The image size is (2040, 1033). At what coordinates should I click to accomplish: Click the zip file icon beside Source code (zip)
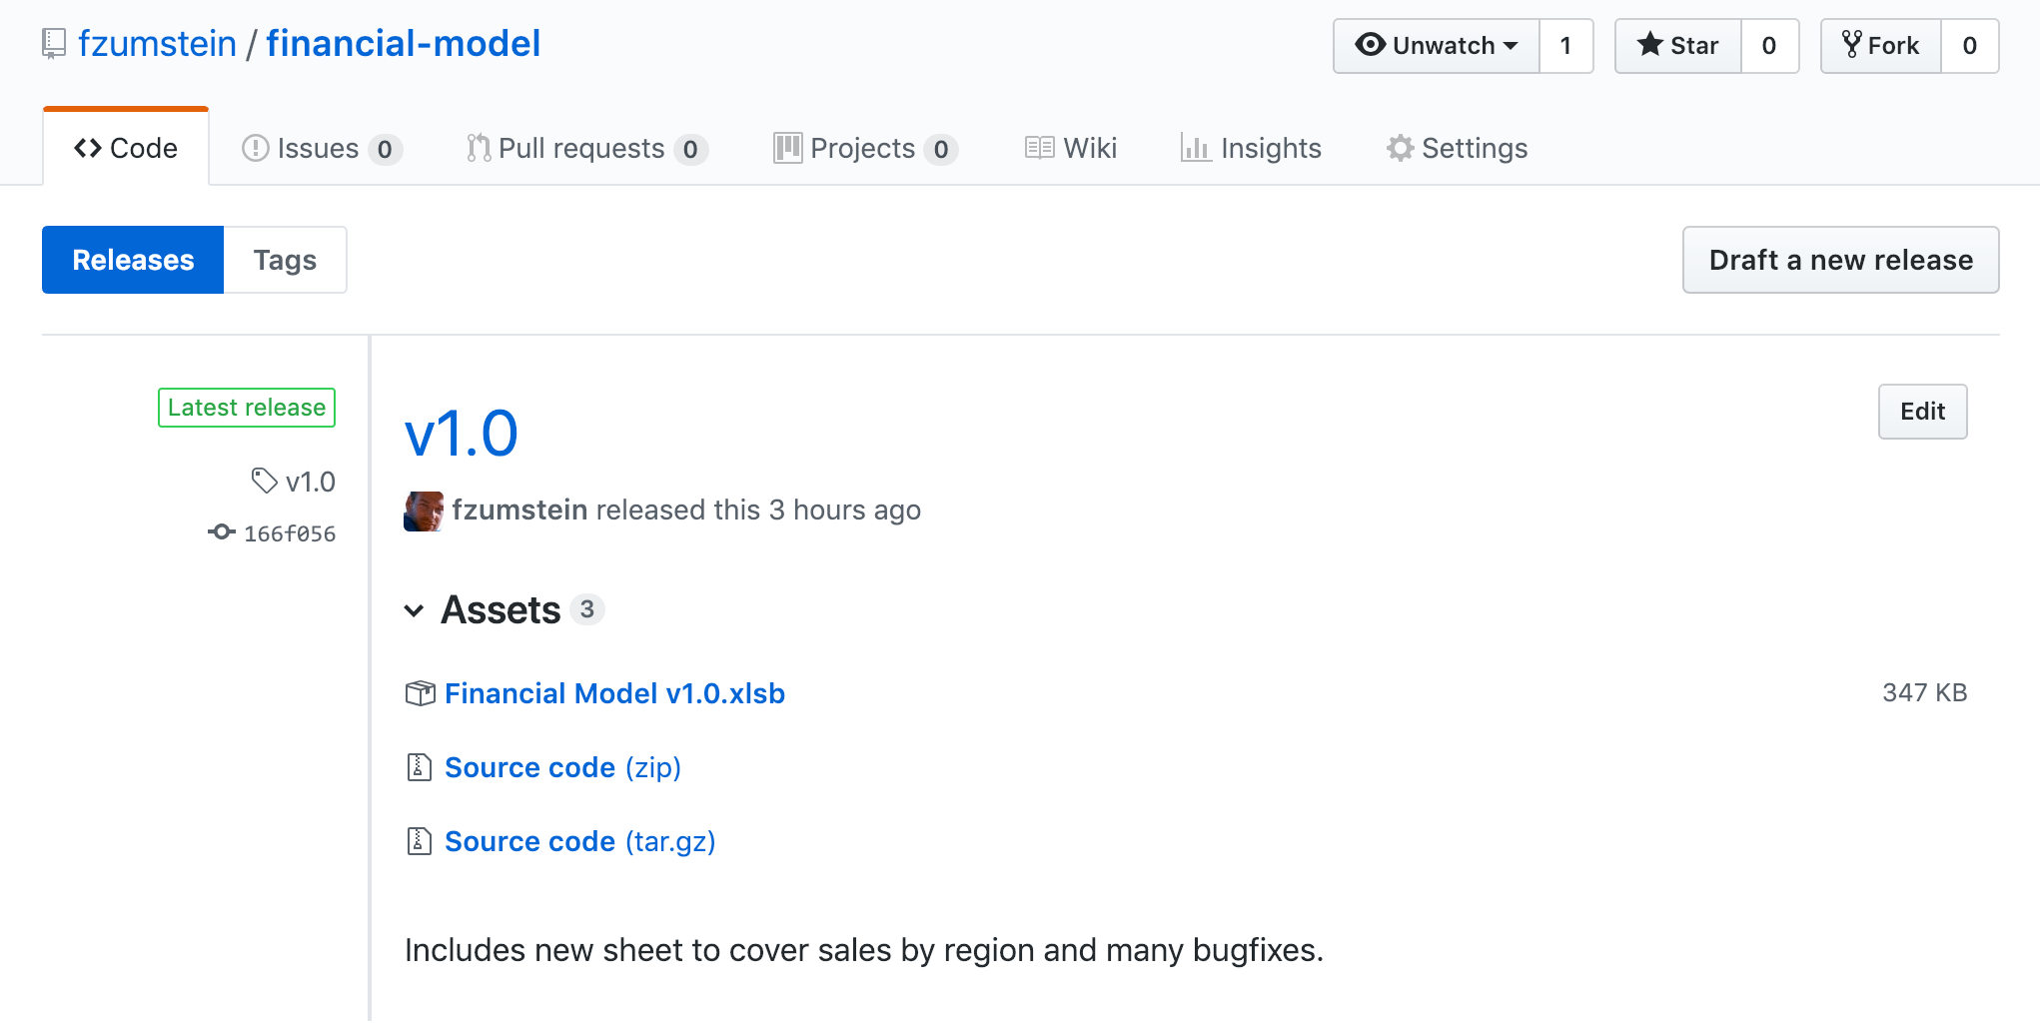[x=420, y=767]
